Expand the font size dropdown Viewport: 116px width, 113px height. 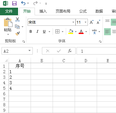coord(85,22)
